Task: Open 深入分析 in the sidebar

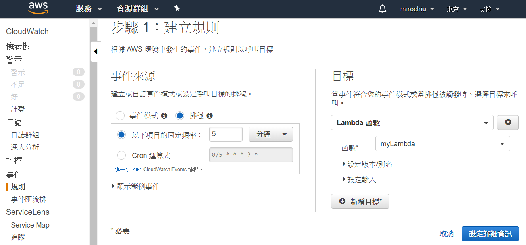Action: tap(25, 147)
